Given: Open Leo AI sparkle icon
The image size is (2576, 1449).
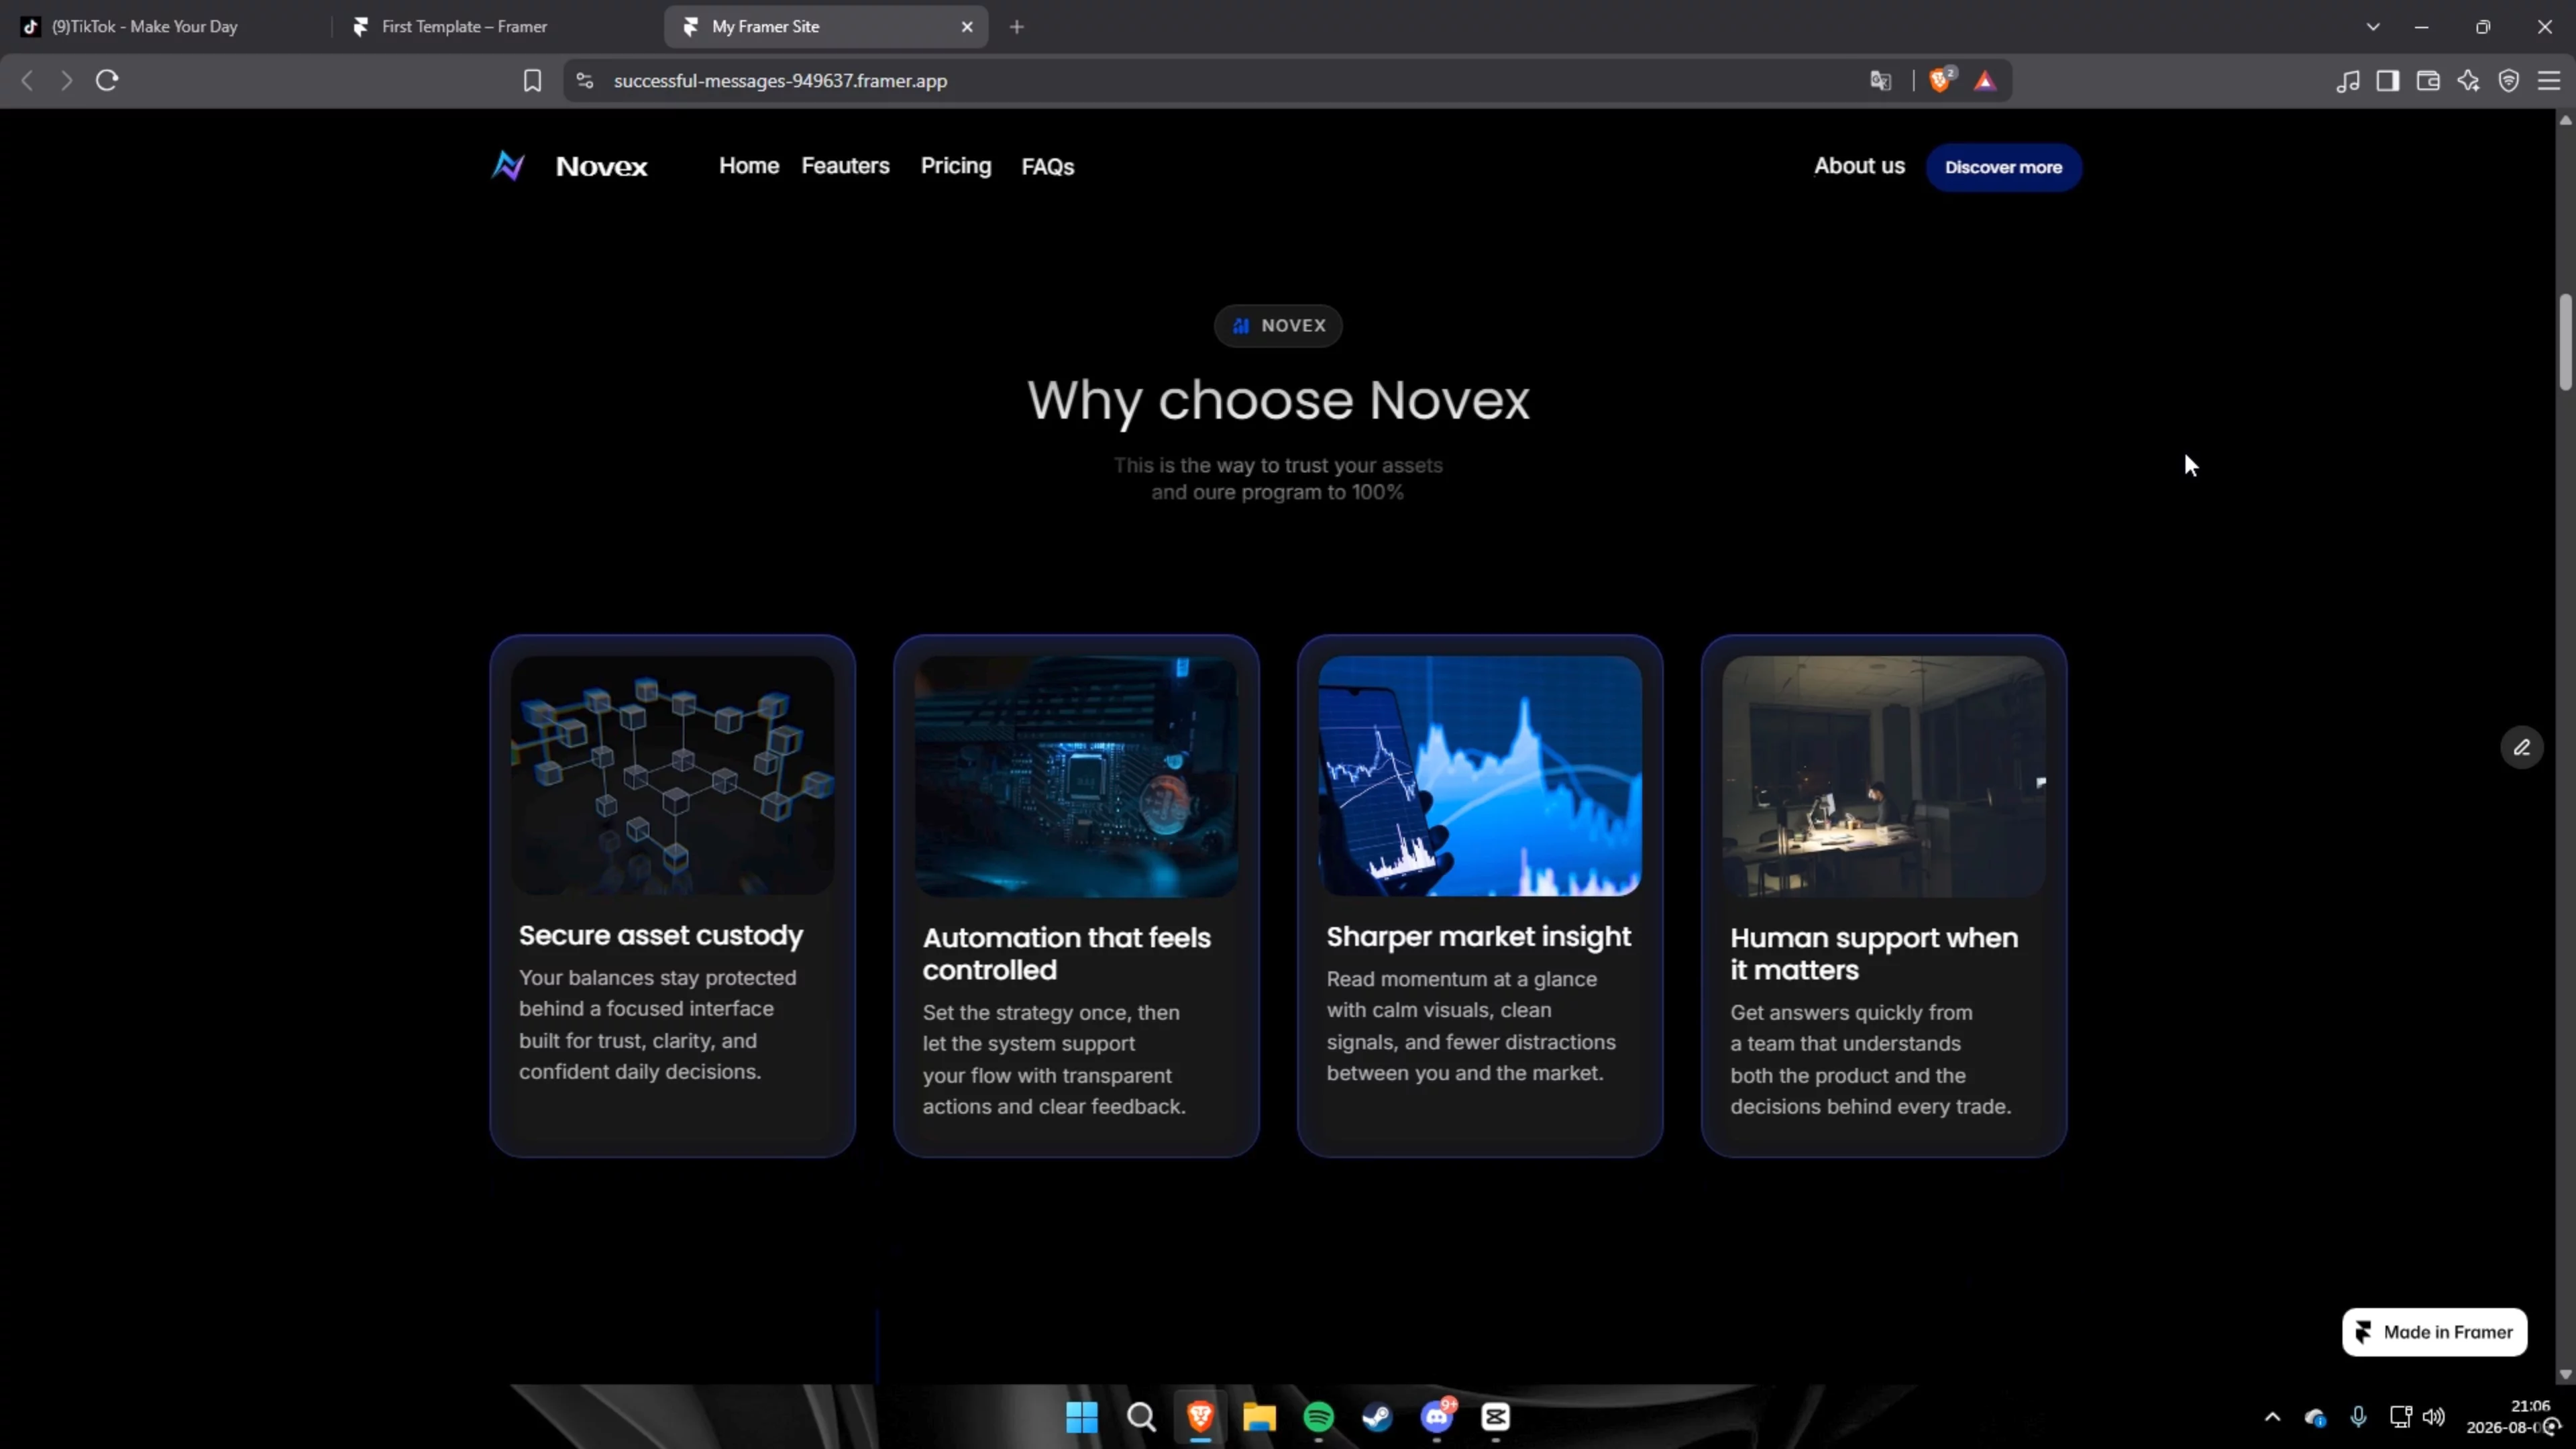Looking at the screenshot, I should (x=2469, y=81).
